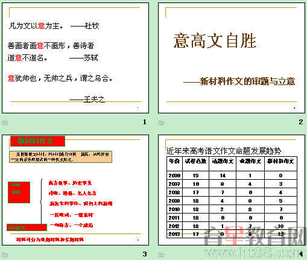This screenshot has width=307, height=260.
Task: Select the slide 1 quotes thumbnail
Action: pyautogui.click(x=75, y=58)
